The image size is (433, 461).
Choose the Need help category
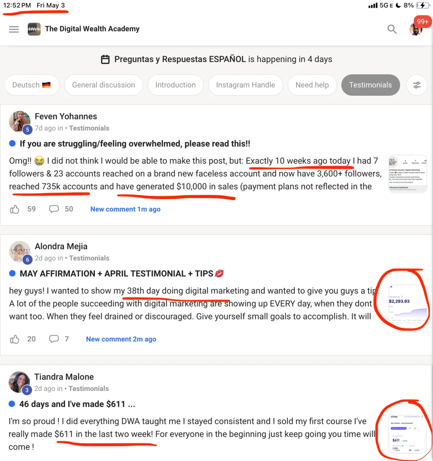[x=312, y=85]
